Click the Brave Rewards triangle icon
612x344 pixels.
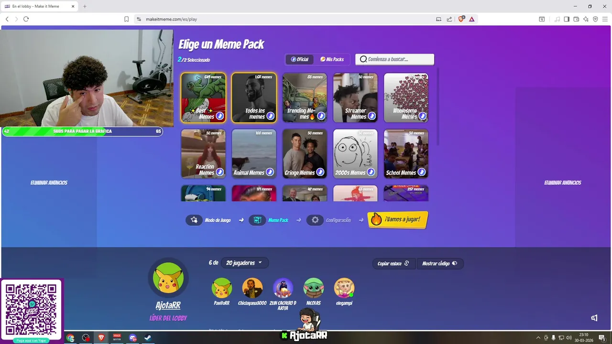(x=471, y=19)
